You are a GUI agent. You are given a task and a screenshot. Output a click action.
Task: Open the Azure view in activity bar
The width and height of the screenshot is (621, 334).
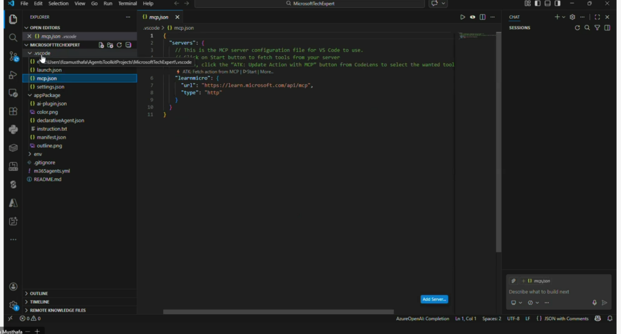click(x=13, y=202)
